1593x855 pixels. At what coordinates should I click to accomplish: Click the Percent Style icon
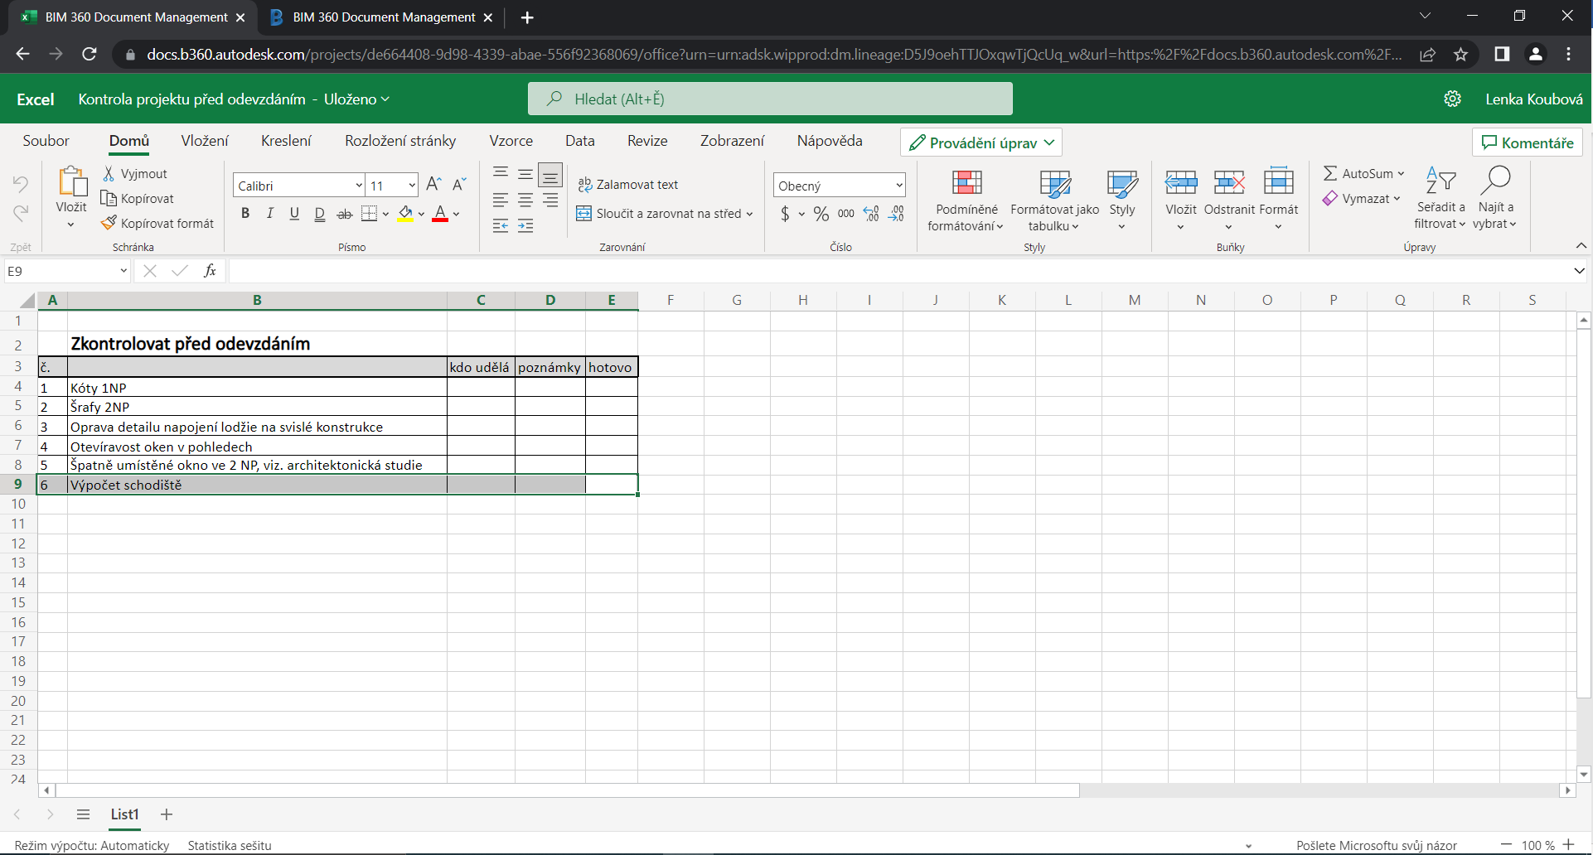[821, 214]
